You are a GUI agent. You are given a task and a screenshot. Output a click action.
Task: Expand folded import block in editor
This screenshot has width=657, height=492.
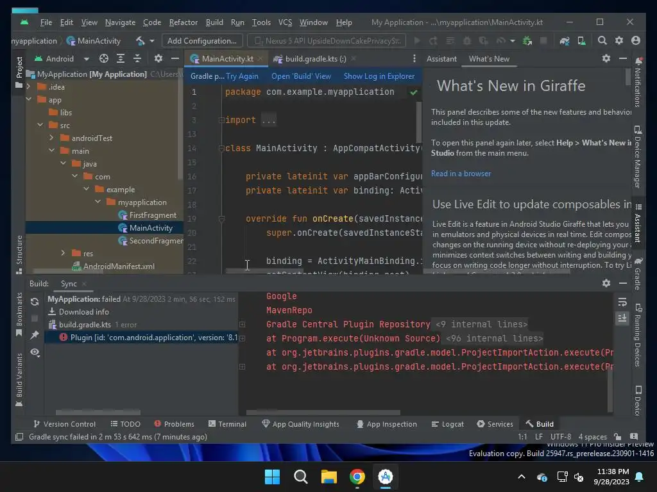pyautogui.click(x=221, y=120)
